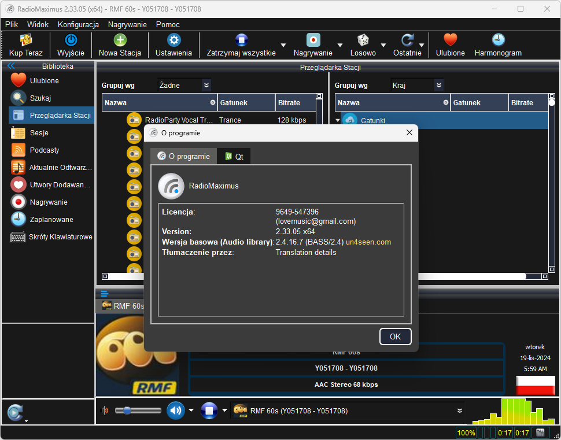
Task: Click the Y051708 - Y051708 track field
Action: pos(346,368)
